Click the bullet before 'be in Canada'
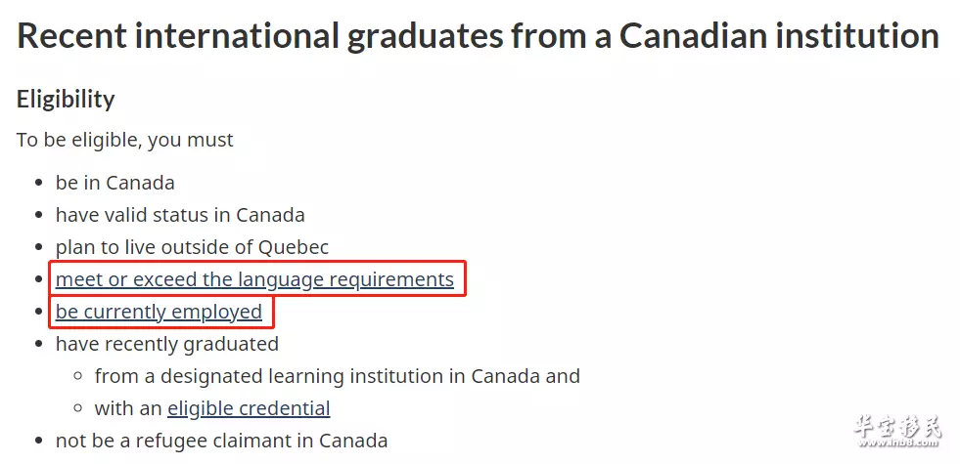 point(39,184)
